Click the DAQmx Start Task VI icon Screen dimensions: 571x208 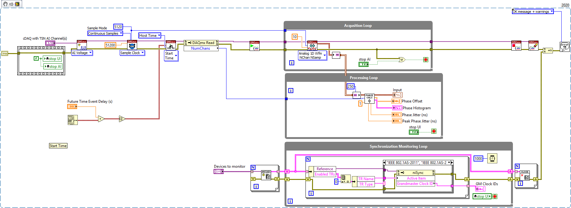(254, 46)
